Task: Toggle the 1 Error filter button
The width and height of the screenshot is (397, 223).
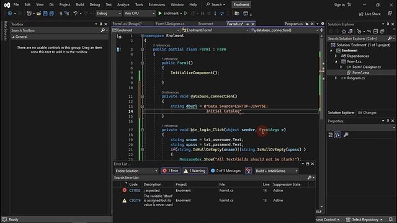Action: click(171, 171)
